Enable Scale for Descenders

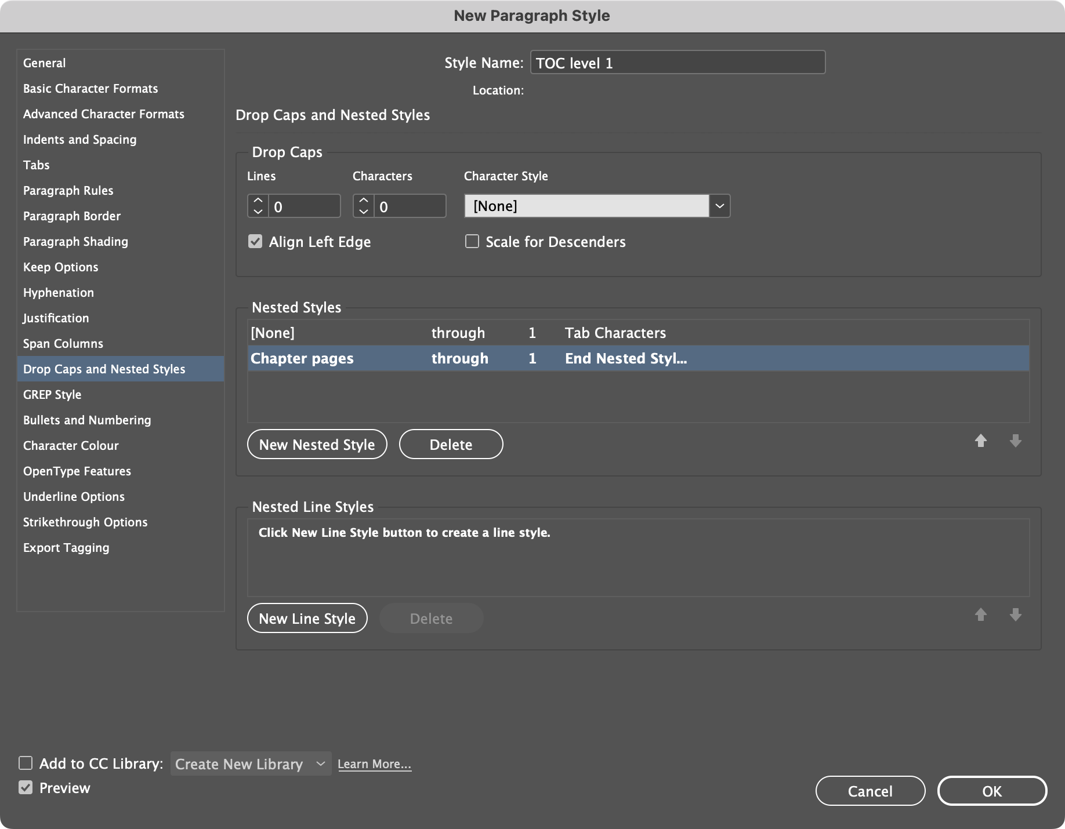click(x=471, y=242)
